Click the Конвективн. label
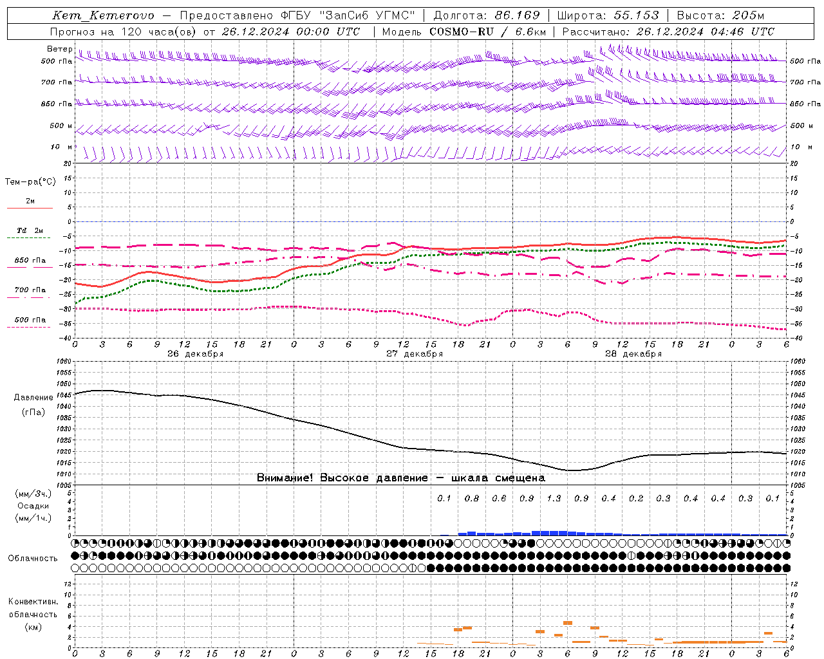Screen dimensions: 824x659 click(33, 602)
